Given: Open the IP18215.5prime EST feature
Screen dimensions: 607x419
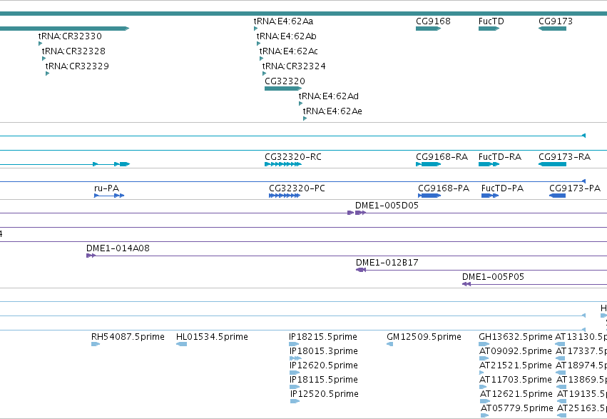Looking at the screenshot, I should tap(294, 344).
